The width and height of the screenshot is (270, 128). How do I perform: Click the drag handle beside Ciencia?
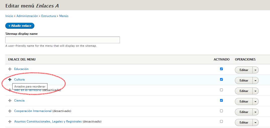[x=10, y=100]
